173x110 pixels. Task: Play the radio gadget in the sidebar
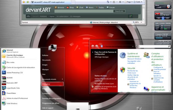(x=163, y=18)
